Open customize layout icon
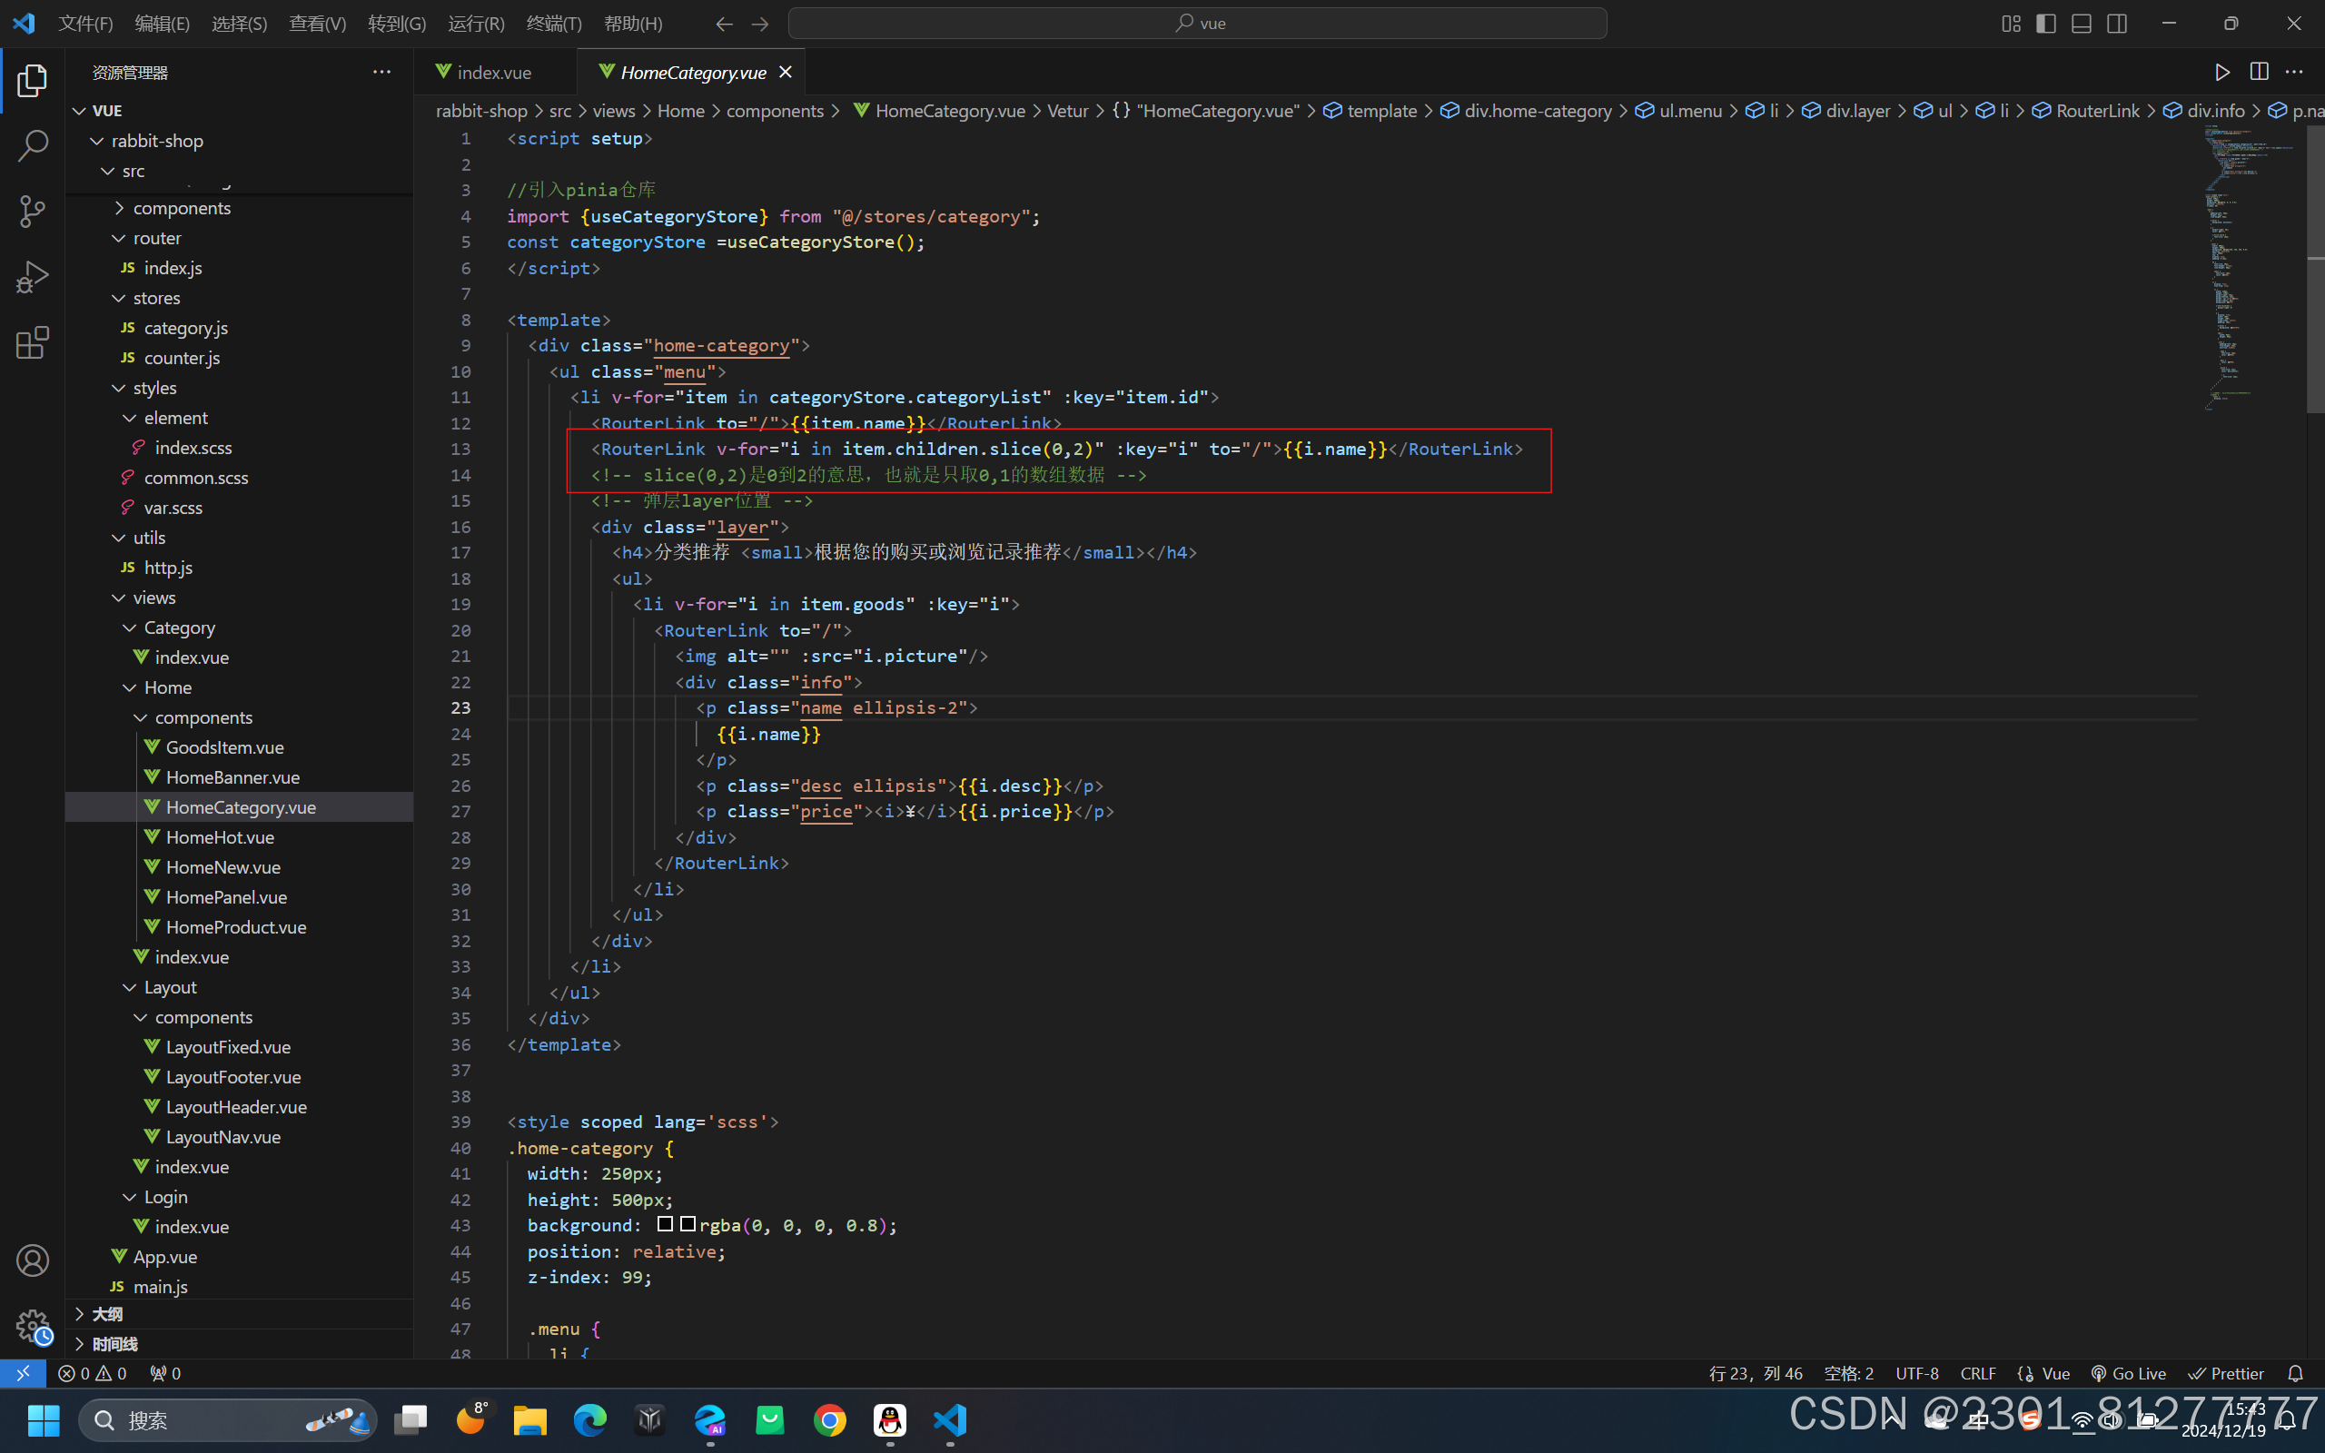The height and width of the screenshot is (1453, 2325). point(2011,23)
